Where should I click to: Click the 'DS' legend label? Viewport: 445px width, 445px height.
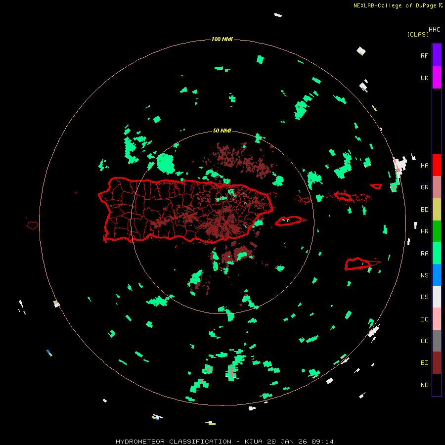[x=424, y=297]
